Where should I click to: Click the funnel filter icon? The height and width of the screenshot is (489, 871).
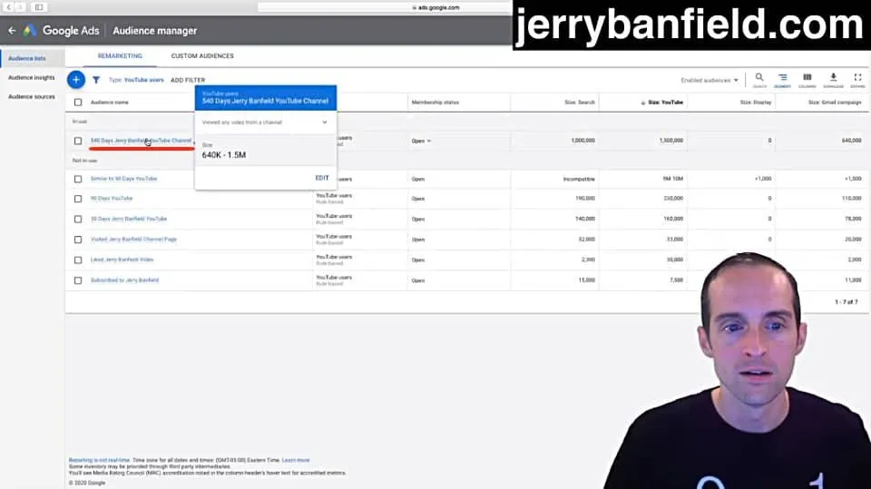[96, 80]
